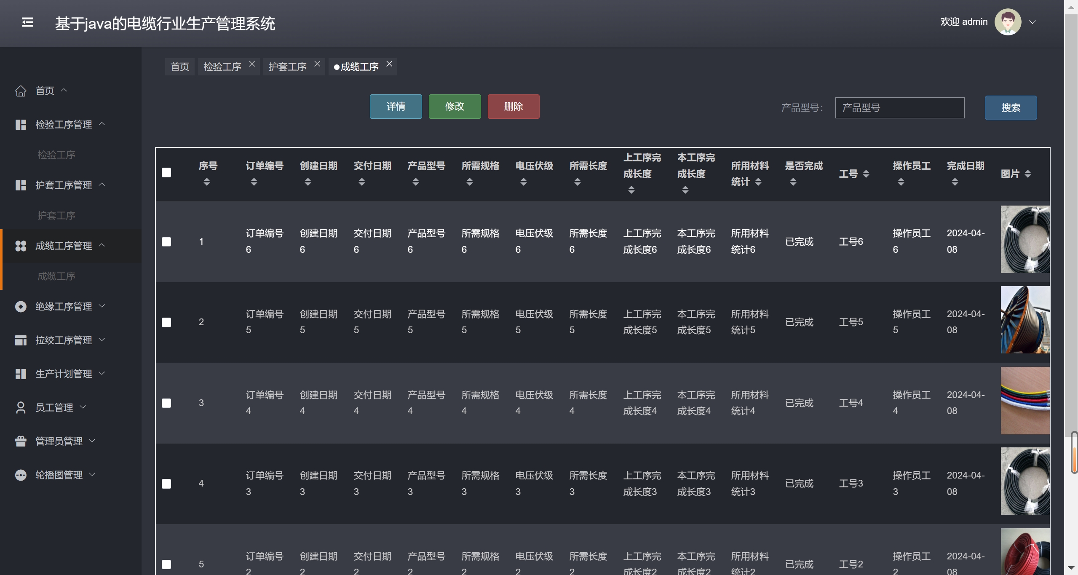Check the checkbox for row 3
This screenshot has width=1078, height=575.
click(166, 403)
